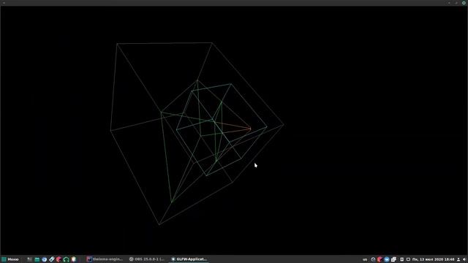Open the shield launcher icon
Viewport: 468px width, 263px height.
click(73, 259)
